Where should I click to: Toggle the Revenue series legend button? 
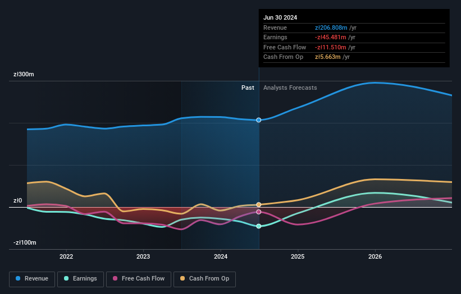point(32,279)
